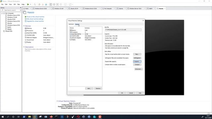
Task: Select Windows 10 x64 in library
Action: 12,17
